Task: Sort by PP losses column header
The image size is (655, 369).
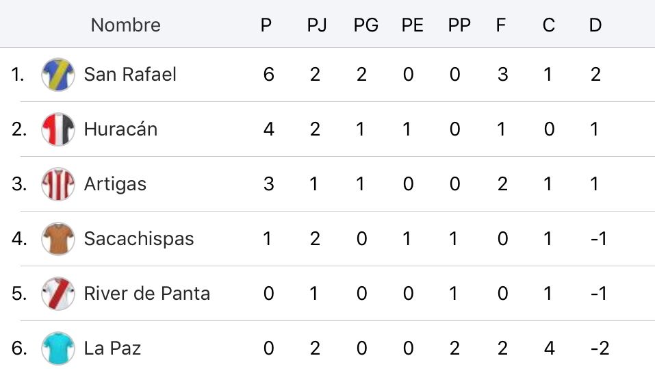Action: coord(459,25)
